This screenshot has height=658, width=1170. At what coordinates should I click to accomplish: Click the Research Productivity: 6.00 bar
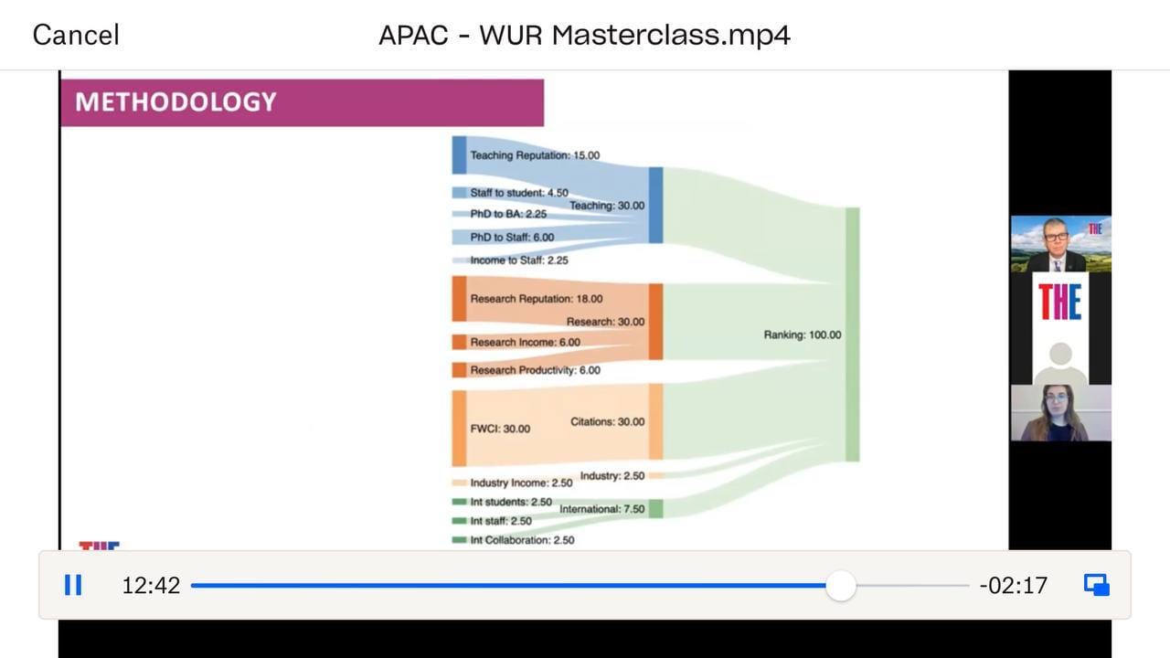tap(459, 370)
